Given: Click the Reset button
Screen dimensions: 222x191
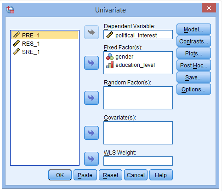Looking at the screenshot, I should [x=110, y=175].
